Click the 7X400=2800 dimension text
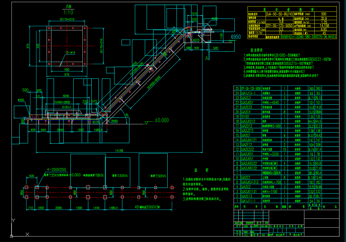 coord(62,102)
